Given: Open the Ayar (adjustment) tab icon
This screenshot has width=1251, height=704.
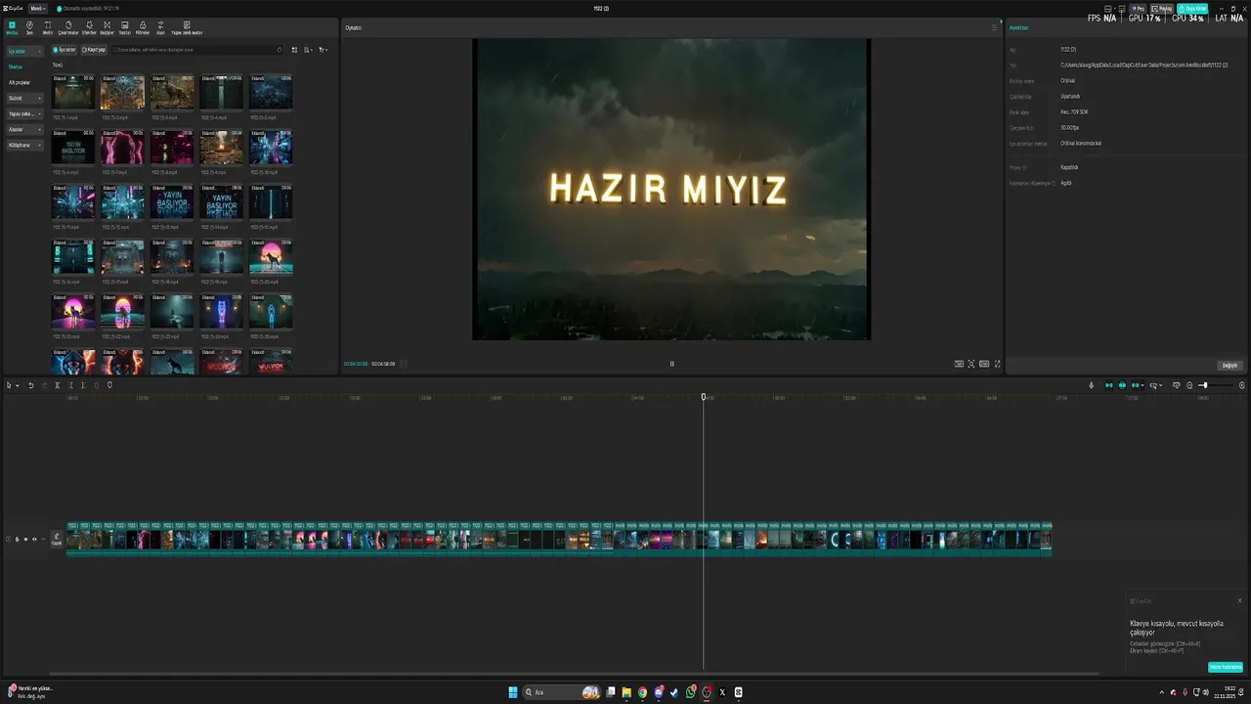Looking at the screenshot, I should [161, 27].
